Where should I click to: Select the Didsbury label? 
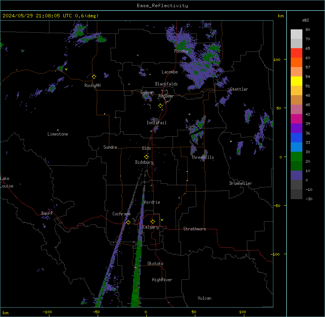(x=144, y=162)
